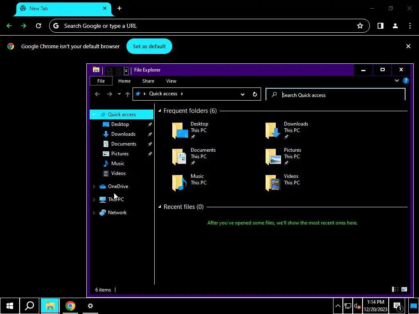This screenshot has height=314, width=419.
Task: Open the Windows Start menu
Action: (x=10, y=306)
